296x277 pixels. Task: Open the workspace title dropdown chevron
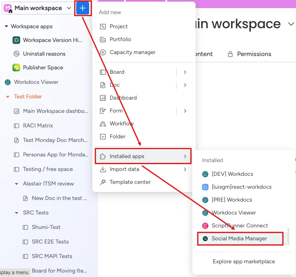(291, 24)
